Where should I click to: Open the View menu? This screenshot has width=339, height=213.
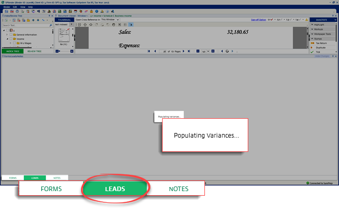tap(23, 7)
